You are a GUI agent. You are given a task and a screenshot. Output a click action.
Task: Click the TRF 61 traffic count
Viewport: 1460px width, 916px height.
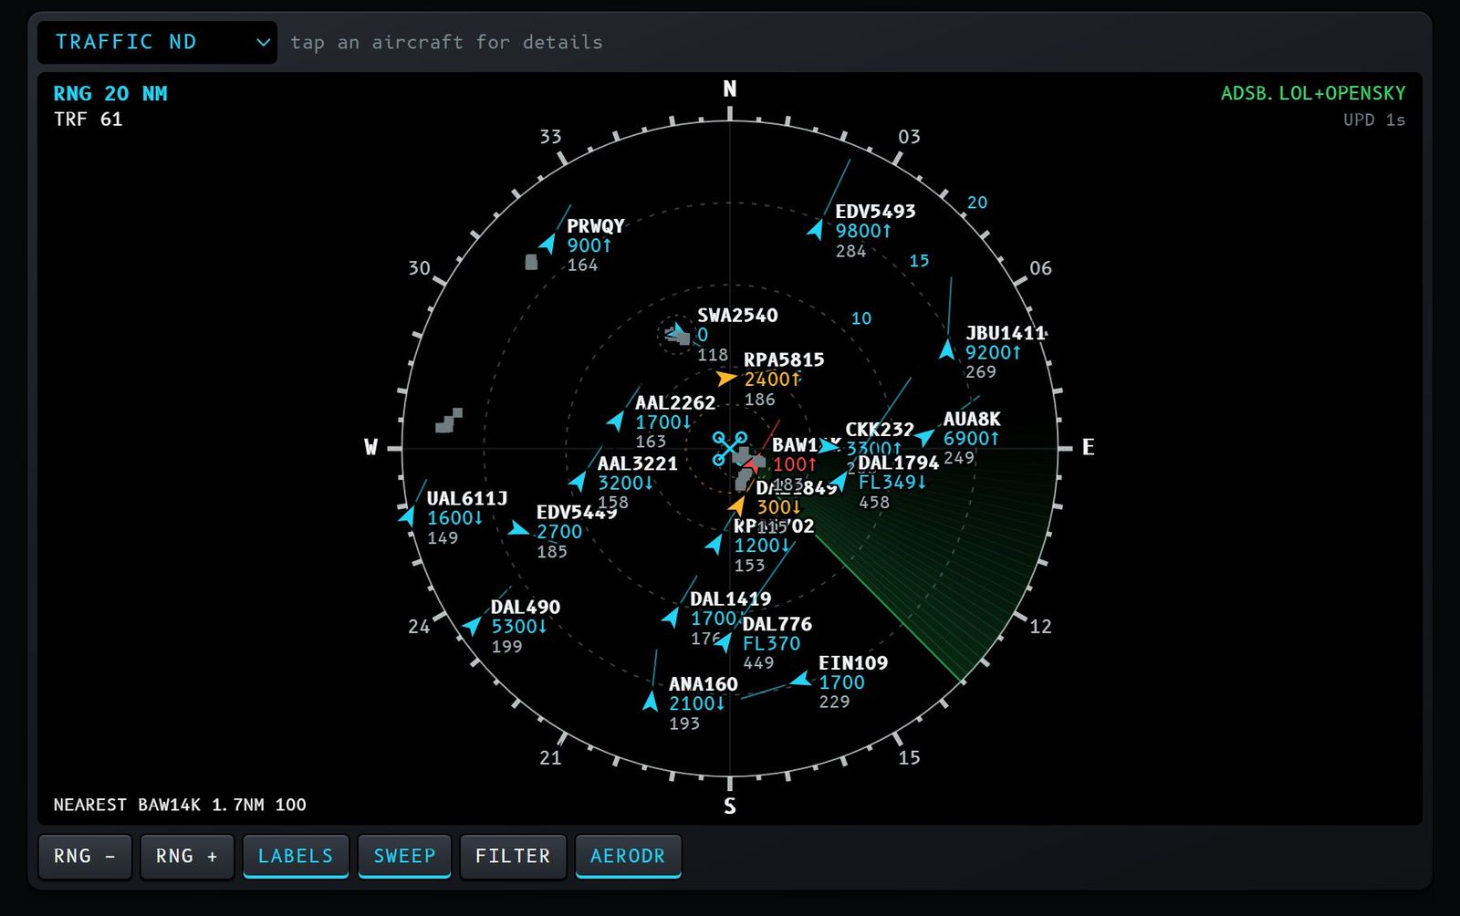[88, 119]
